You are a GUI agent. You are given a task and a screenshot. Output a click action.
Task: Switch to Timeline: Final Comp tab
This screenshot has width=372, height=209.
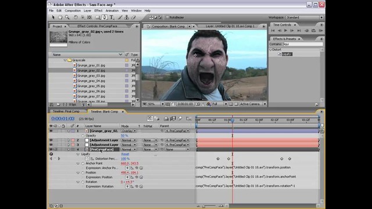pyautogui.click(x=66, y=111)
